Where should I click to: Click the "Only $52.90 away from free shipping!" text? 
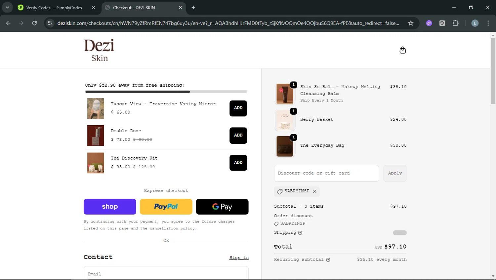(135, 85)
